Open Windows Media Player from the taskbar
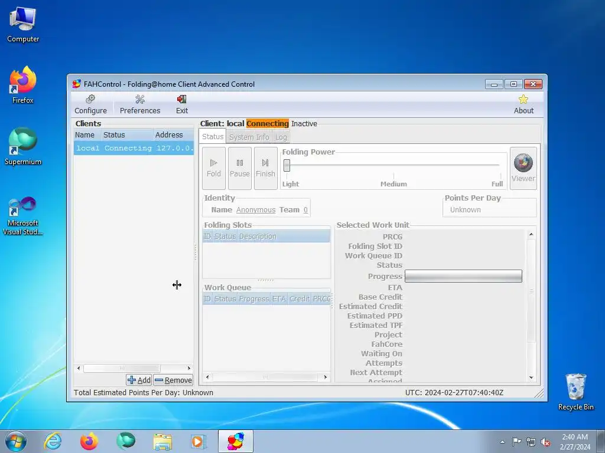The width and height of the screenshot is (605, 453). point(199,441)
